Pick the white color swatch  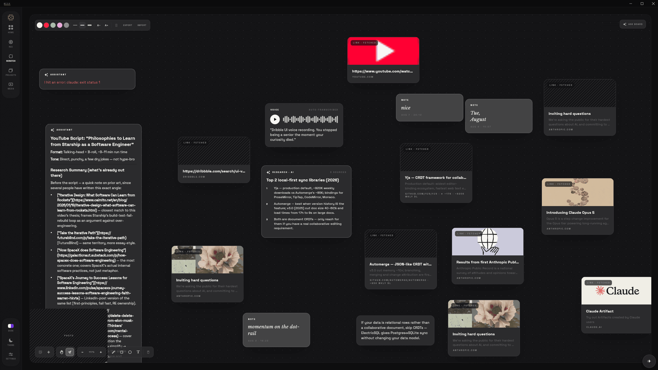point(40,25)
